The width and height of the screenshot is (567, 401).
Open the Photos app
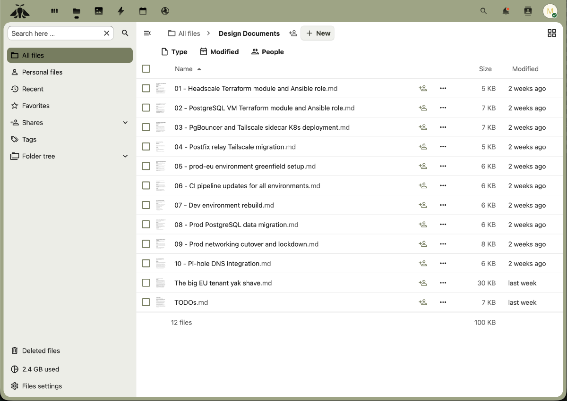pos(99,11)
